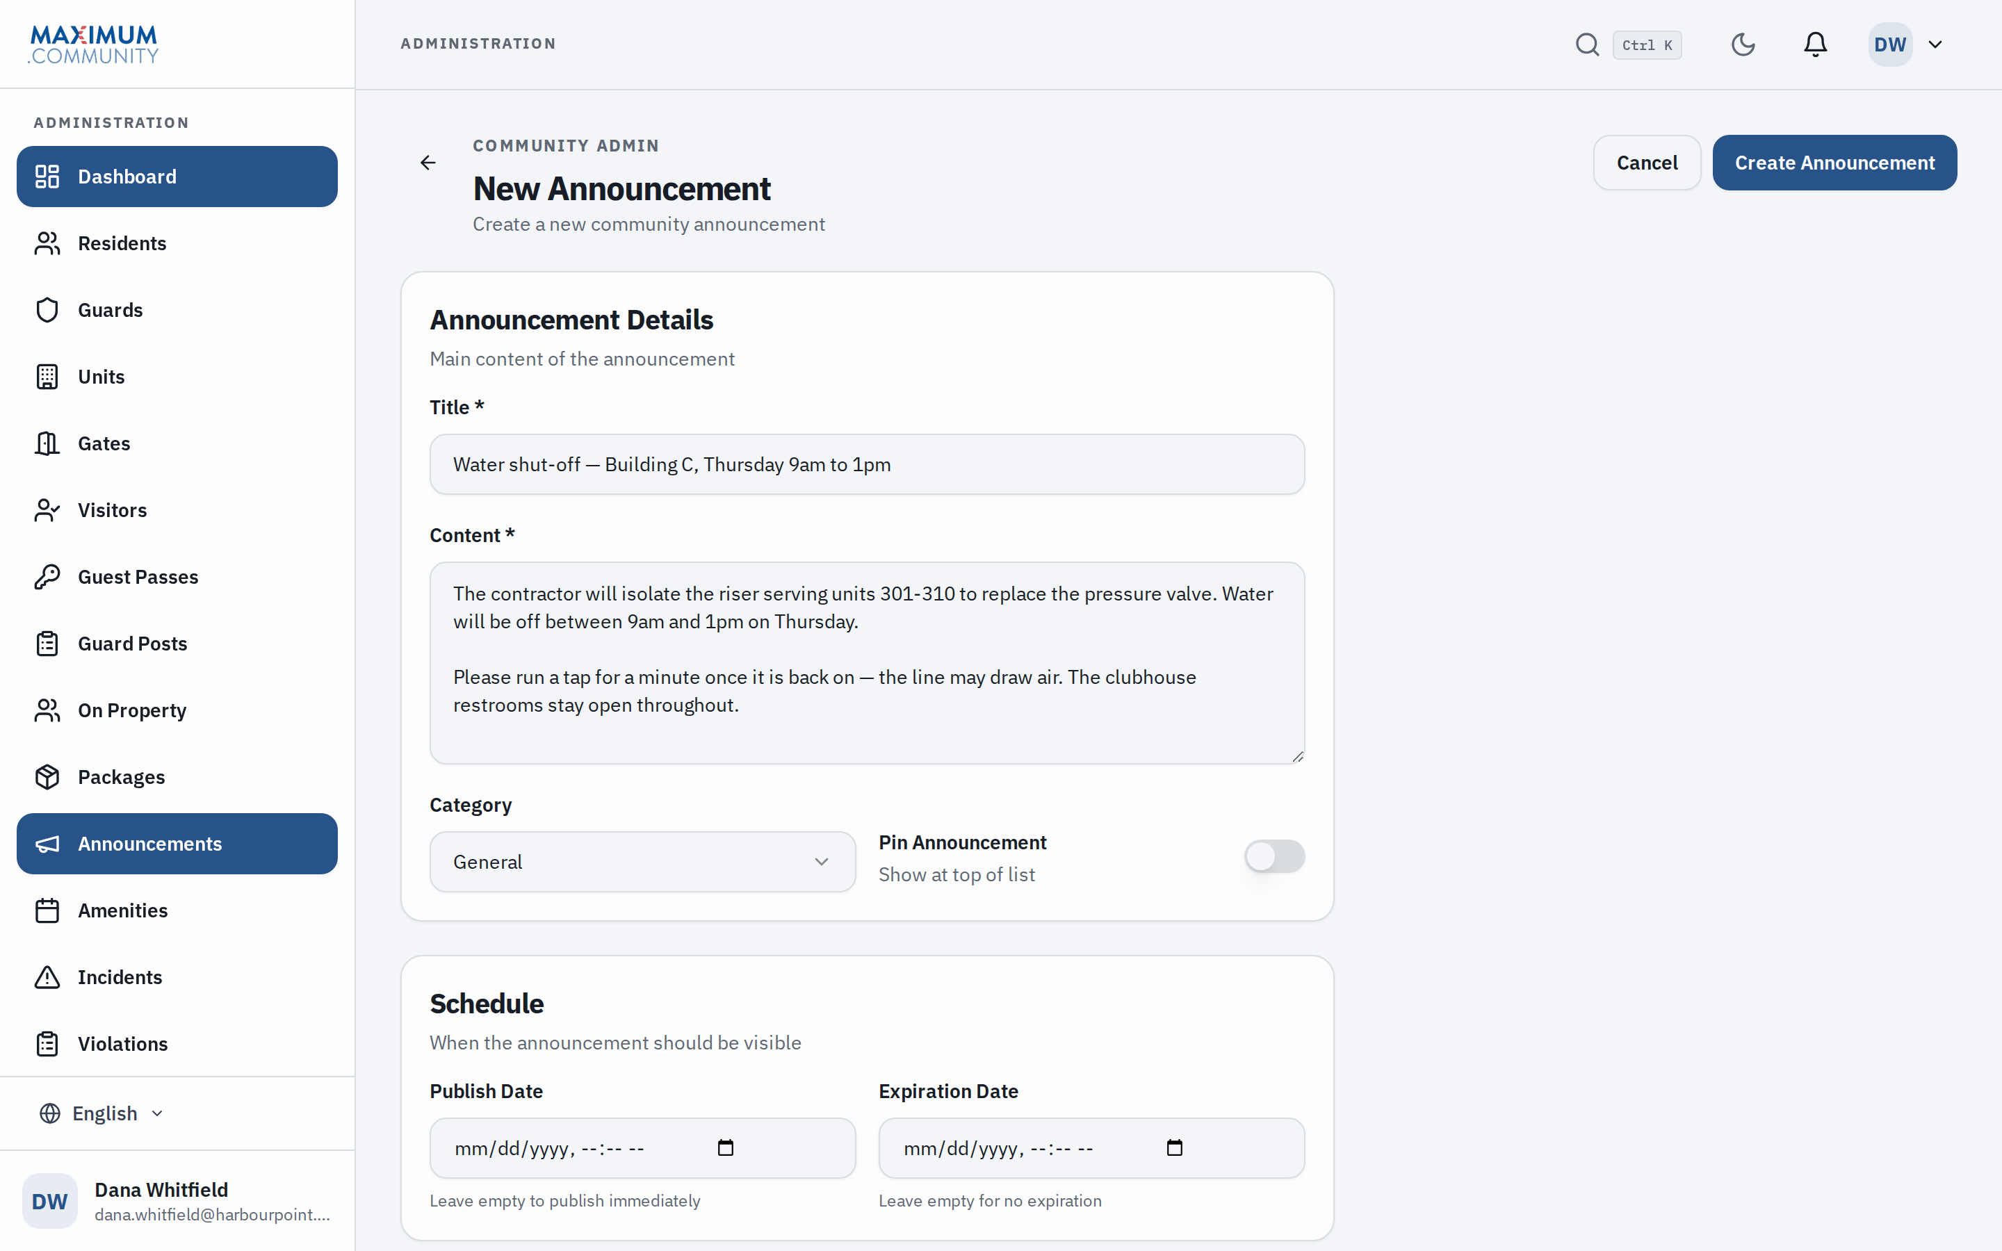Click the Cancel button
The height and width of the screenshot is (1251, 2002).
(x=1646, y=163)
